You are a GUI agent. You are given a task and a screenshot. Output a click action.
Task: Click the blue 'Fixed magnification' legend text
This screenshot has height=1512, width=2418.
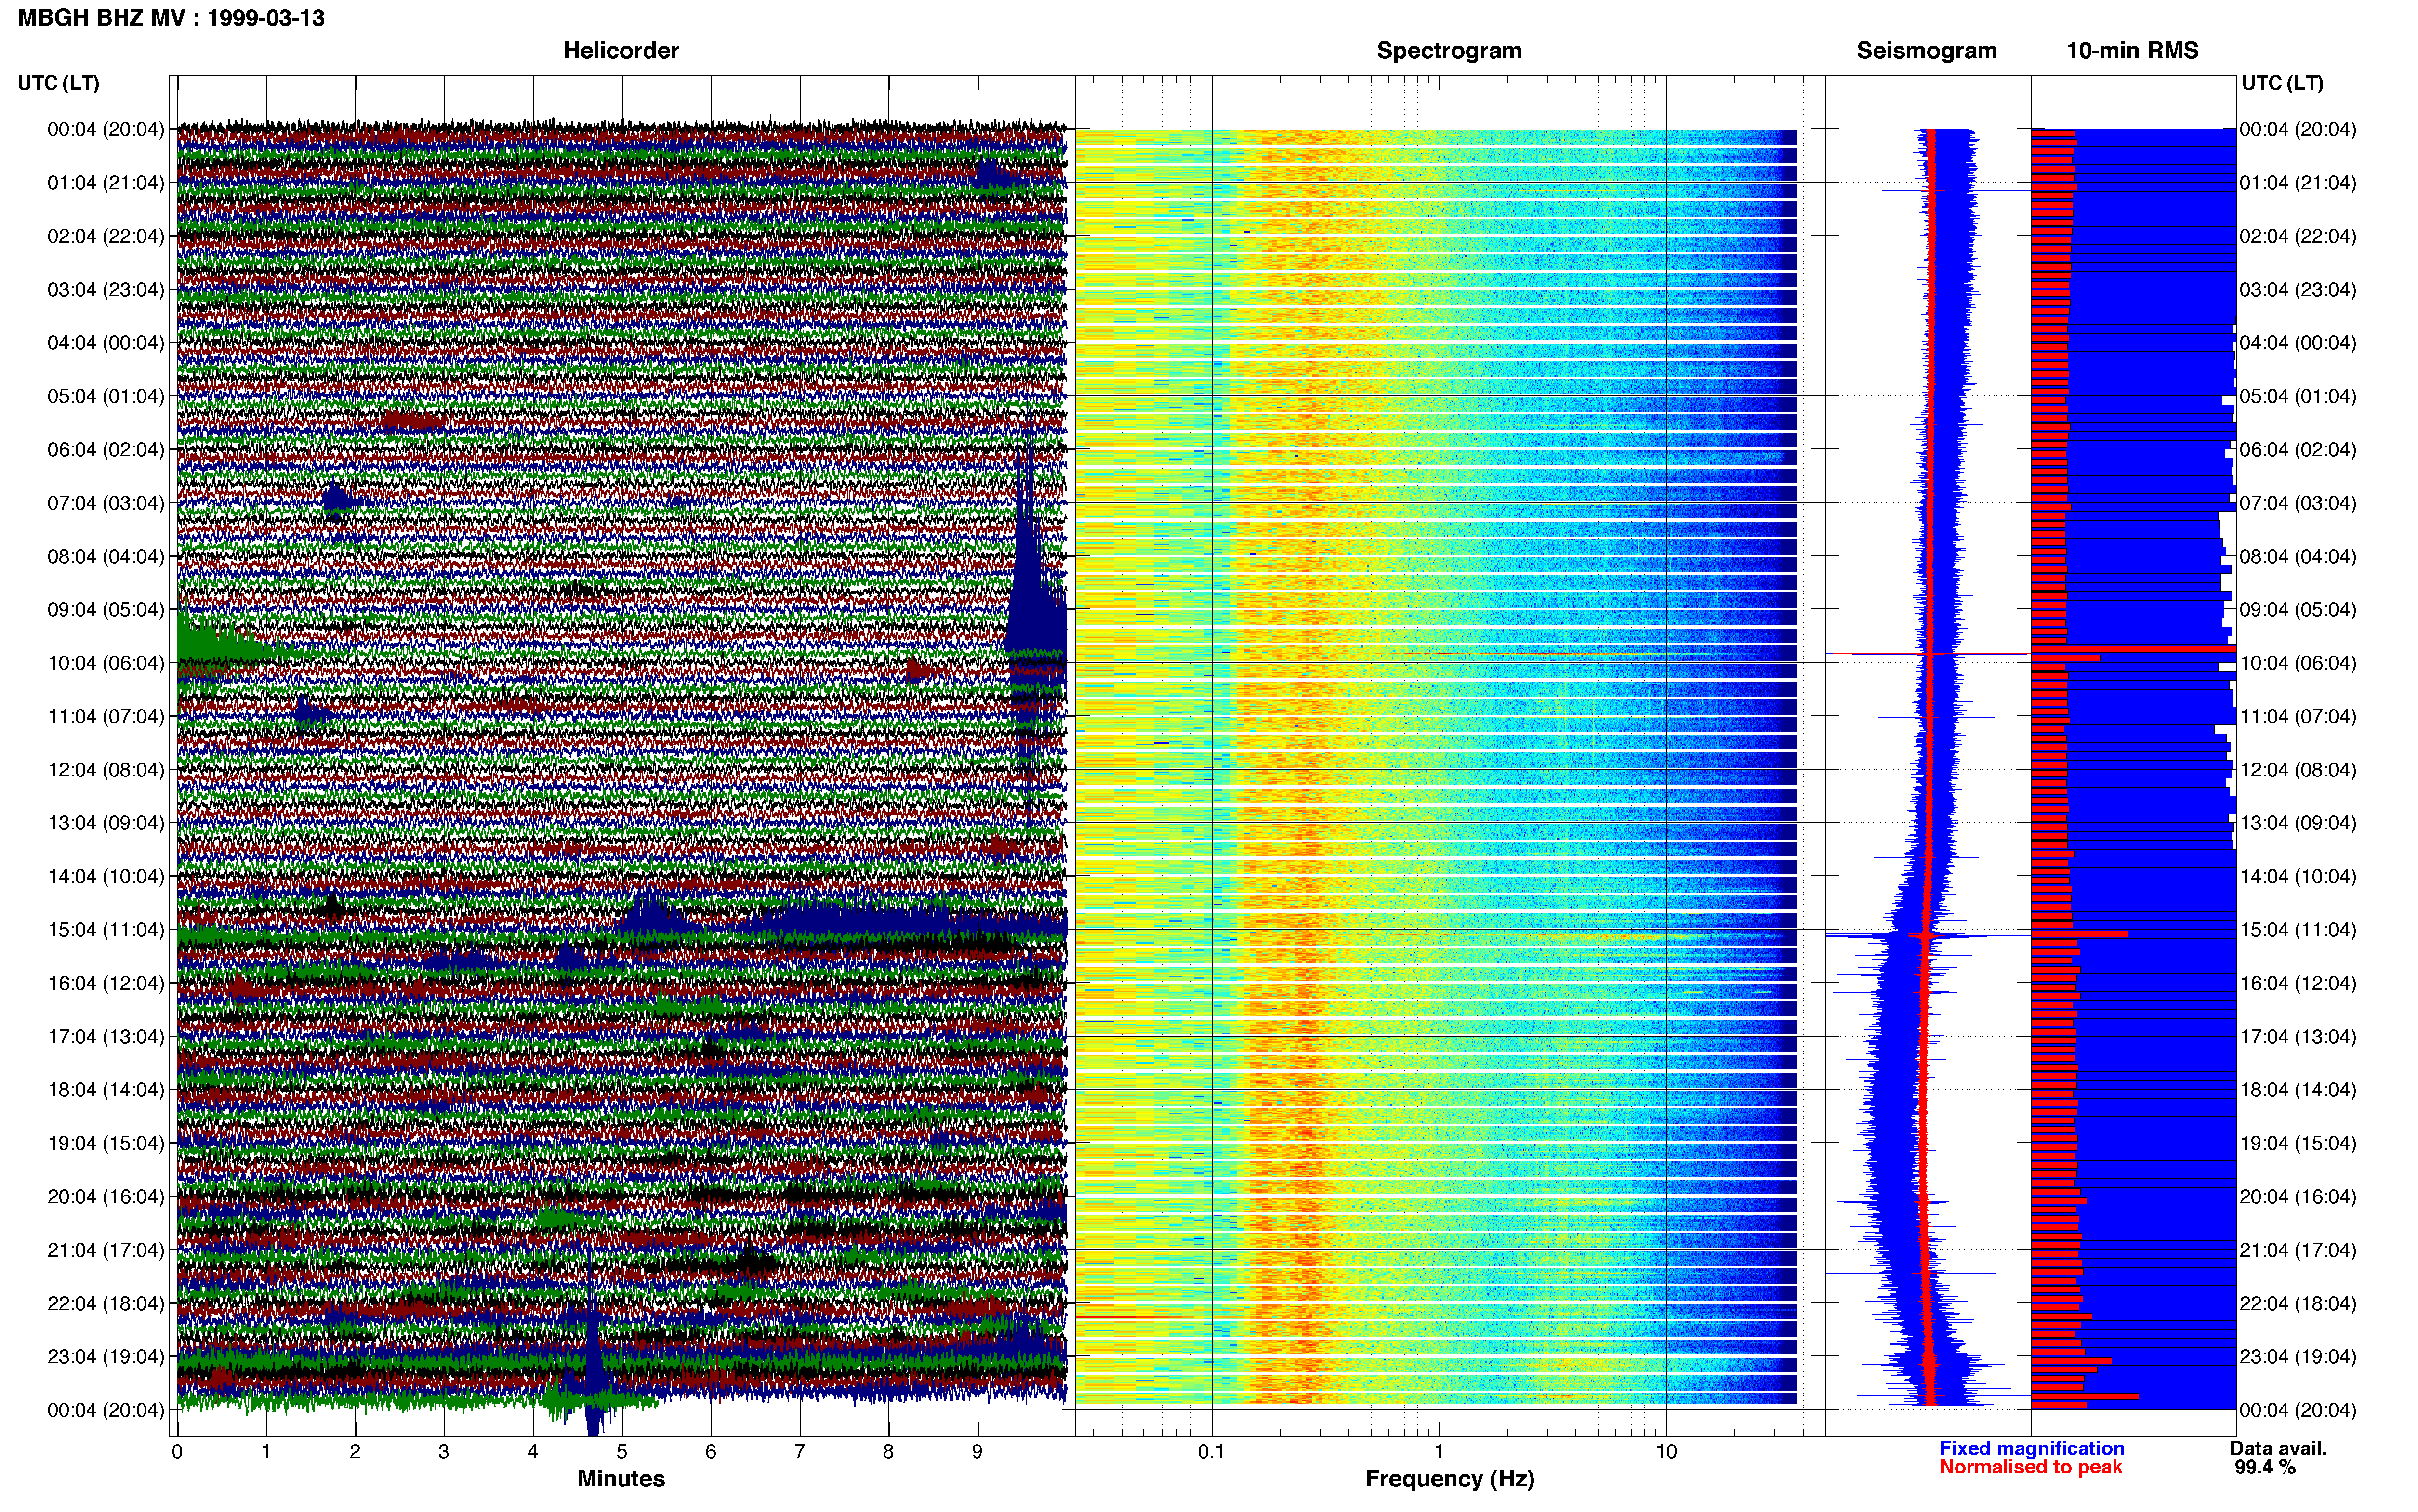2031,1449
